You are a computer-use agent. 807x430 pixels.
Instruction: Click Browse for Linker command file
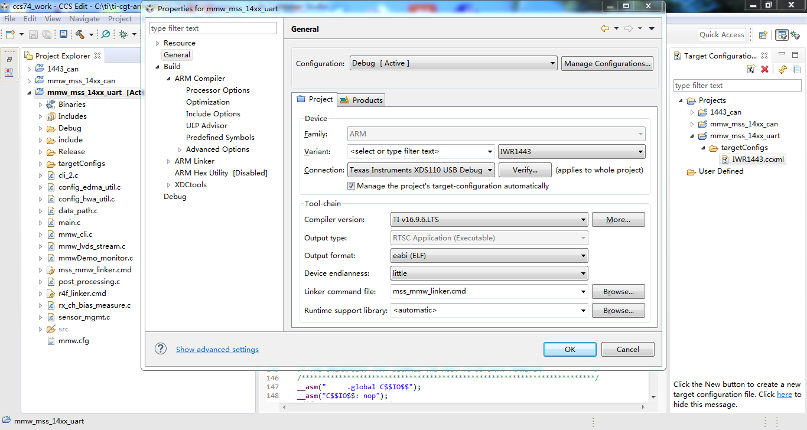[x=619, y=292]
